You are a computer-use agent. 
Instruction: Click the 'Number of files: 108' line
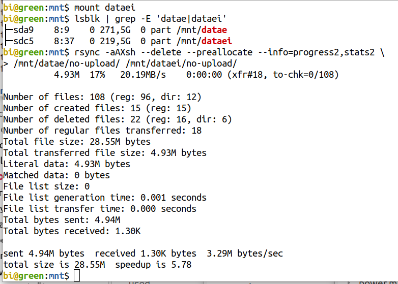(102, 97)
